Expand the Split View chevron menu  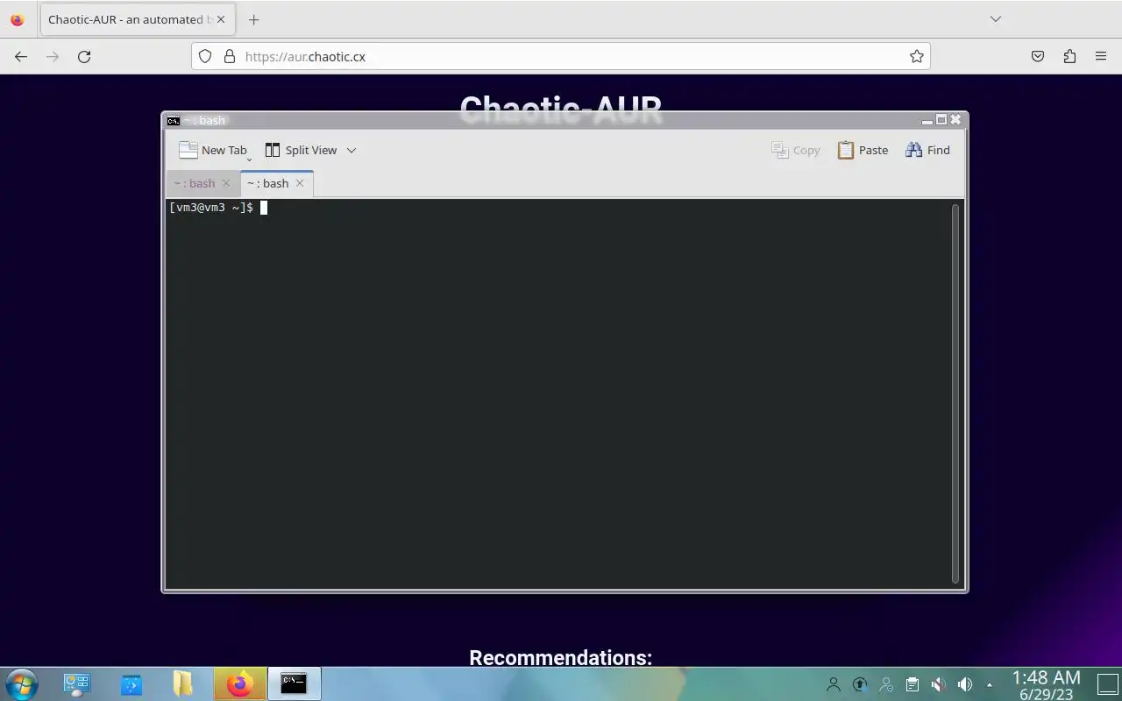coord(352,150)
